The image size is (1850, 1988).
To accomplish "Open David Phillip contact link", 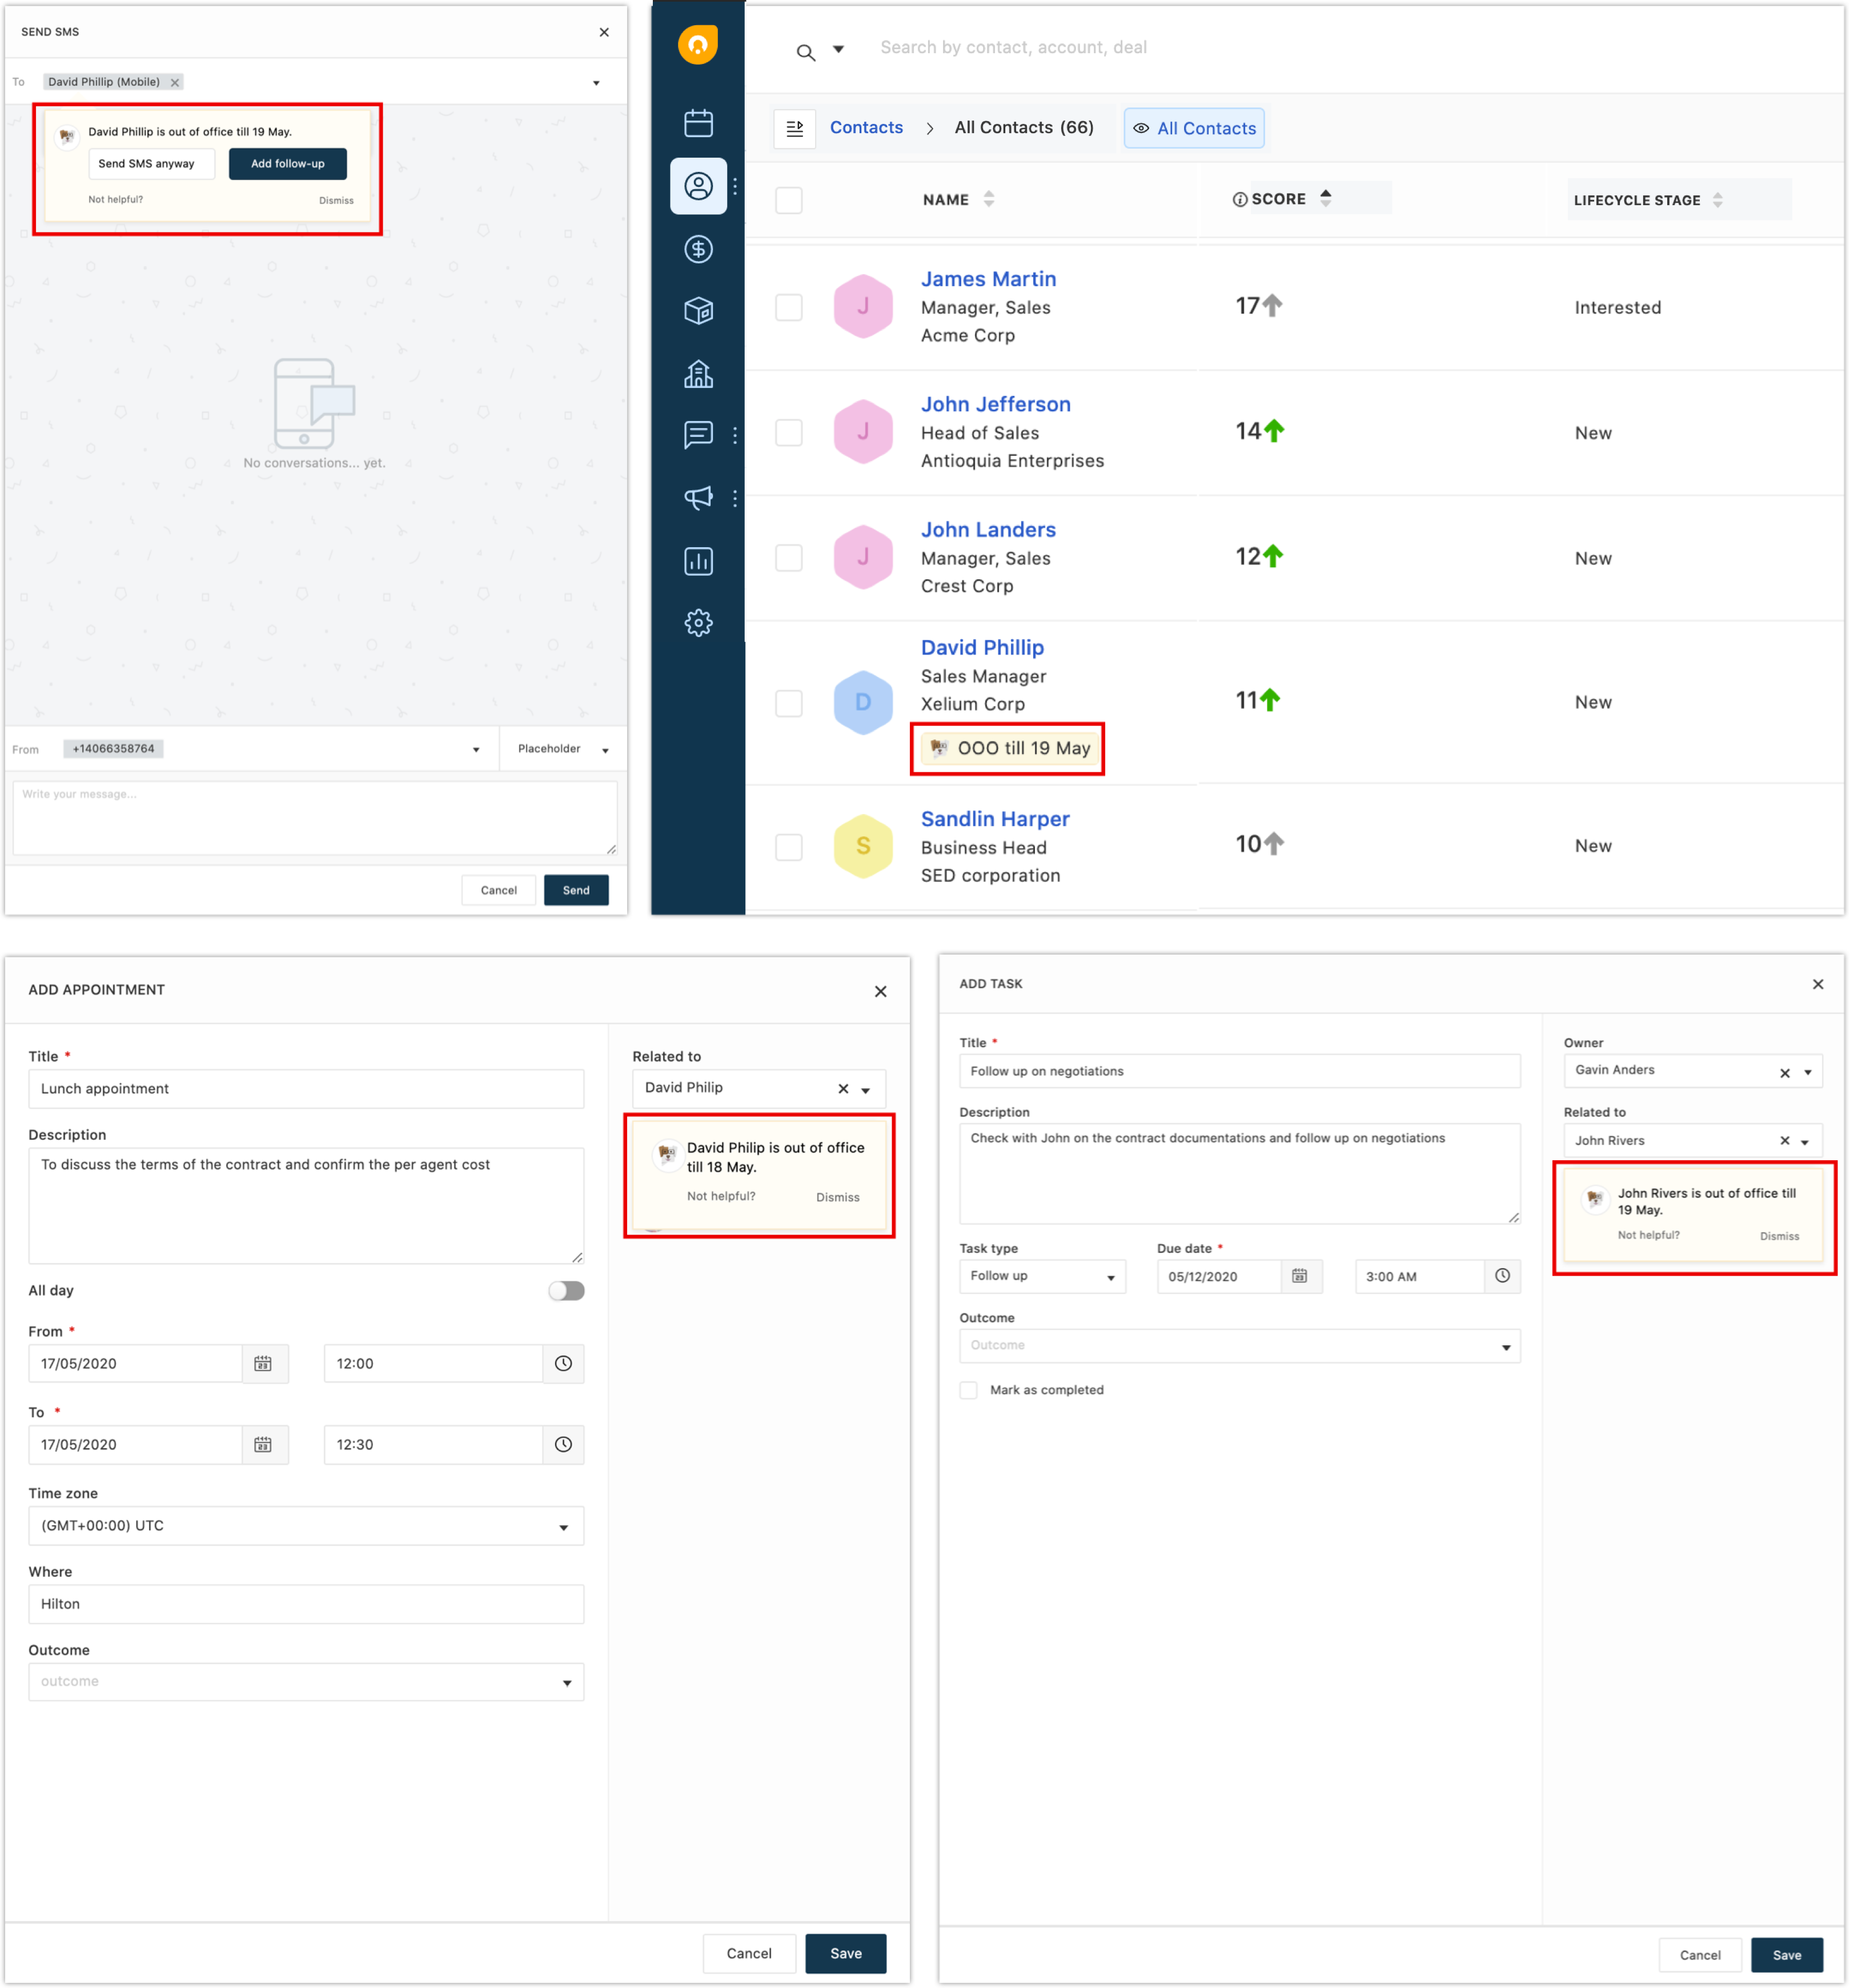I will [982, 648].
